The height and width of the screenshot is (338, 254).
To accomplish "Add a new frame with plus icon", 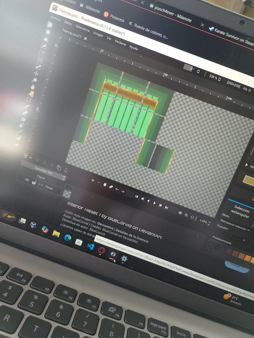I will click(93, 181).
